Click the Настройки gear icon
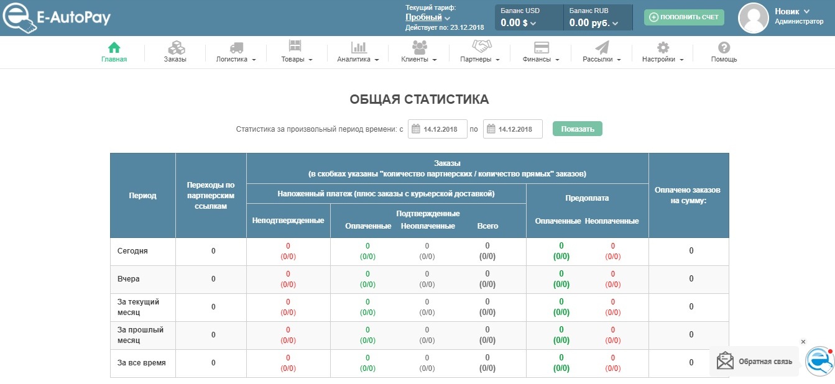This screenshot has height=384, width=835. coord(663,48)
